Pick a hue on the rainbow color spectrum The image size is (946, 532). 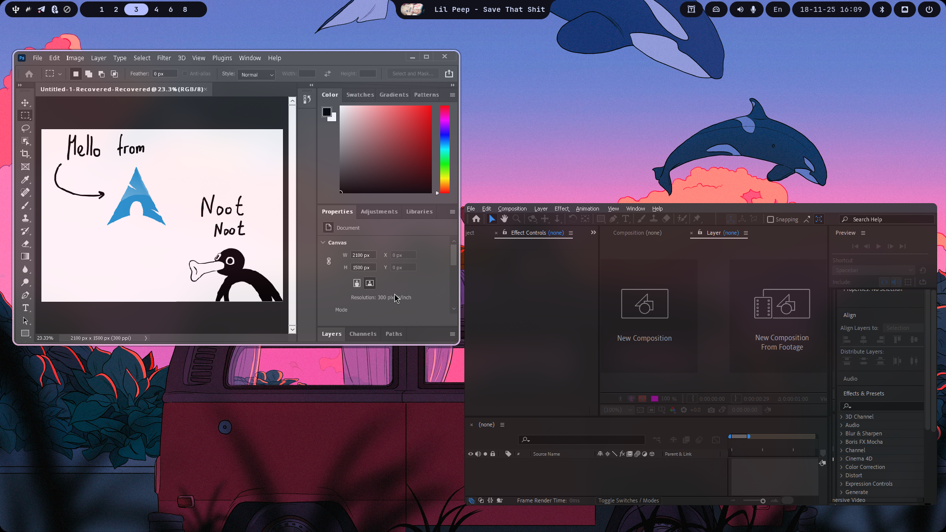pyautogui.click(x=444, y=148)
